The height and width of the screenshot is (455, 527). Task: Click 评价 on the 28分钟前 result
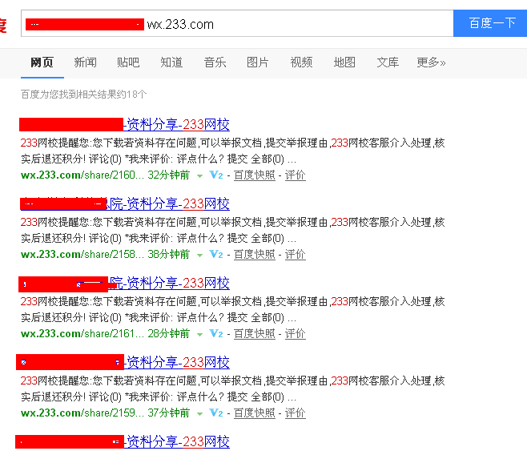[295, 334]
